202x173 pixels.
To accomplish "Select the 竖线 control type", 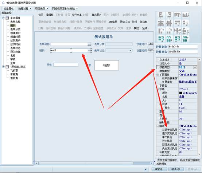I will pos(145,28).
